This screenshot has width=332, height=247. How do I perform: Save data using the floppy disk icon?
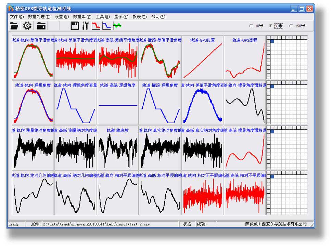coord(75,26)
